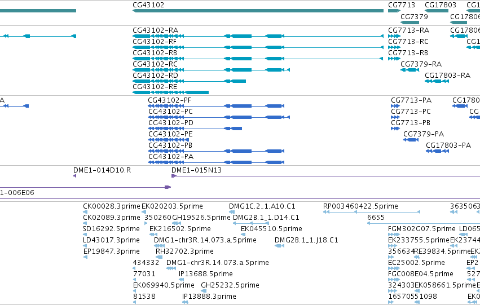This screenshot has height=305, width=480.
Task: Click protein label CG43102-PF
Action: click(169, 100)
